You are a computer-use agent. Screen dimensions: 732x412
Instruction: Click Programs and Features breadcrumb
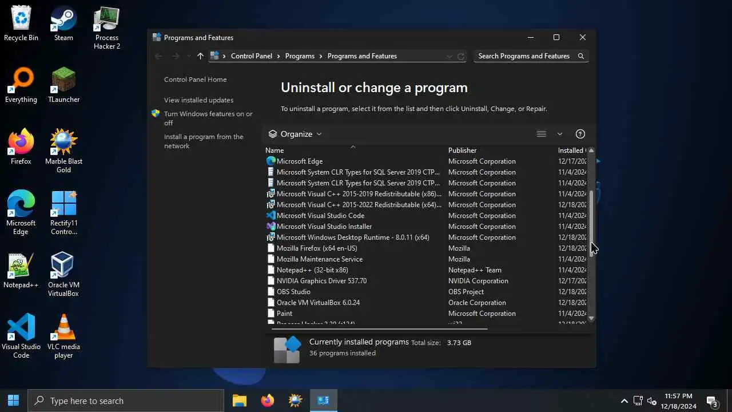[x=362, y=56]
